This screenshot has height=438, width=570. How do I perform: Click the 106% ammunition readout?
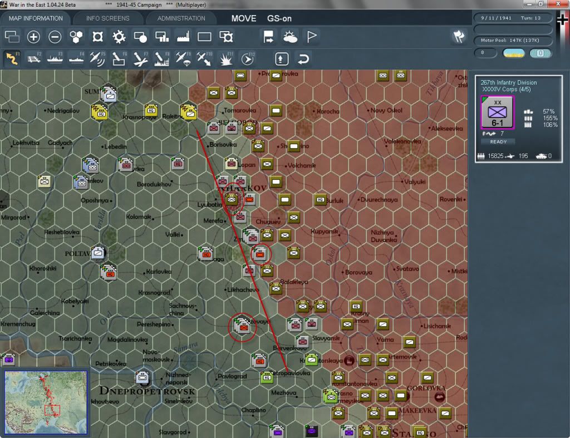(x=550, y=125)
